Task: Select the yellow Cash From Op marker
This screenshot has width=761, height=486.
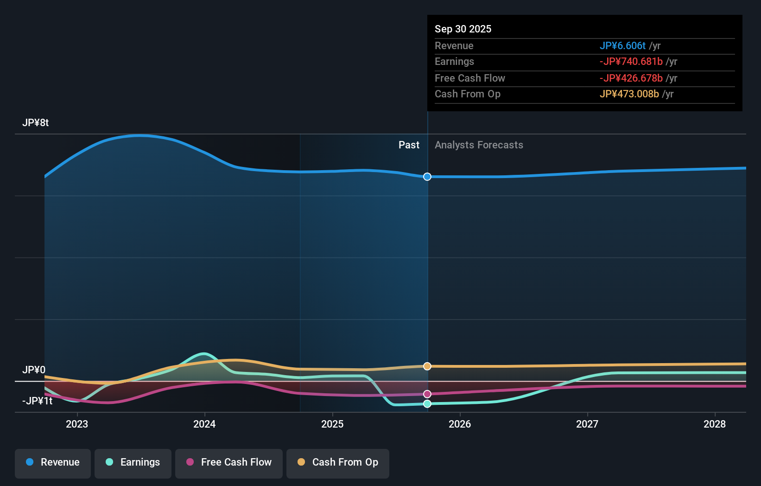Action: pyautogui.click(x=427, y=366)
